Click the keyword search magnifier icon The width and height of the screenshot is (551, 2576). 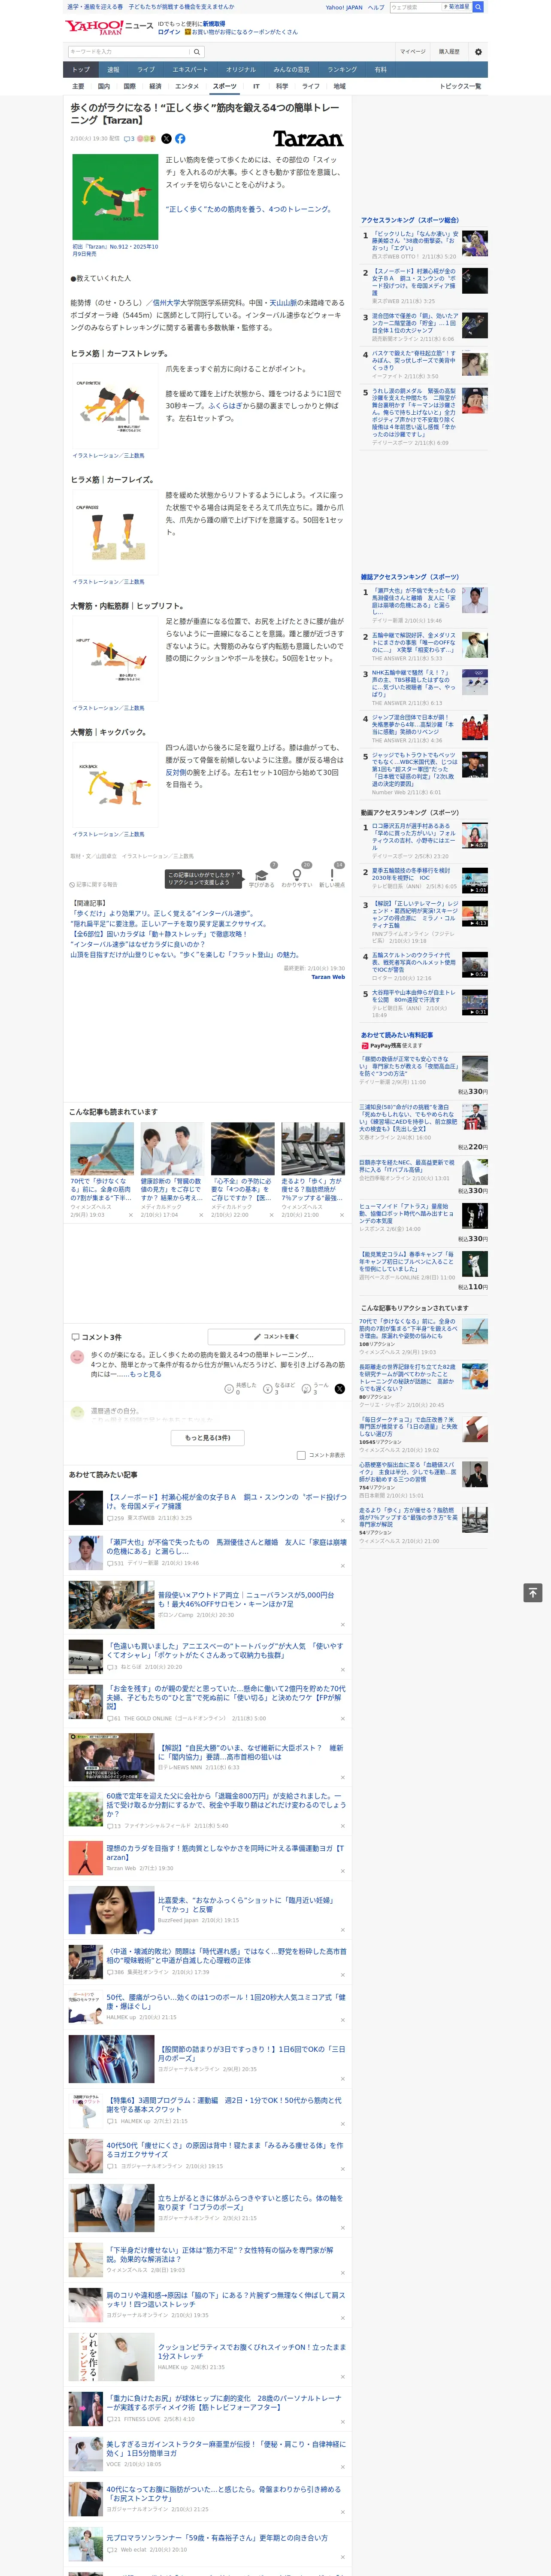197,52
